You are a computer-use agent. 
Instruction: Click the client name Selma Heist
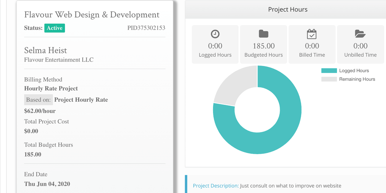pyautogui.click(x=46, y=50)
